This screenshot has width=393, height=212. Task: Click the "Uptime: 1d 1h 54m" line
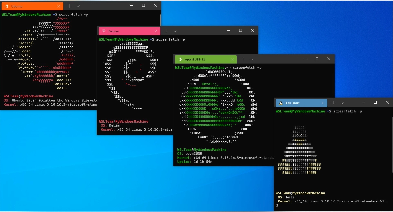pos(195,162)
